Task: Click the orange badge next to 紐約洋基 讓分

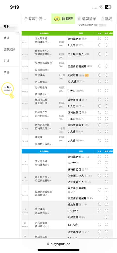Action: pos(87,75)
